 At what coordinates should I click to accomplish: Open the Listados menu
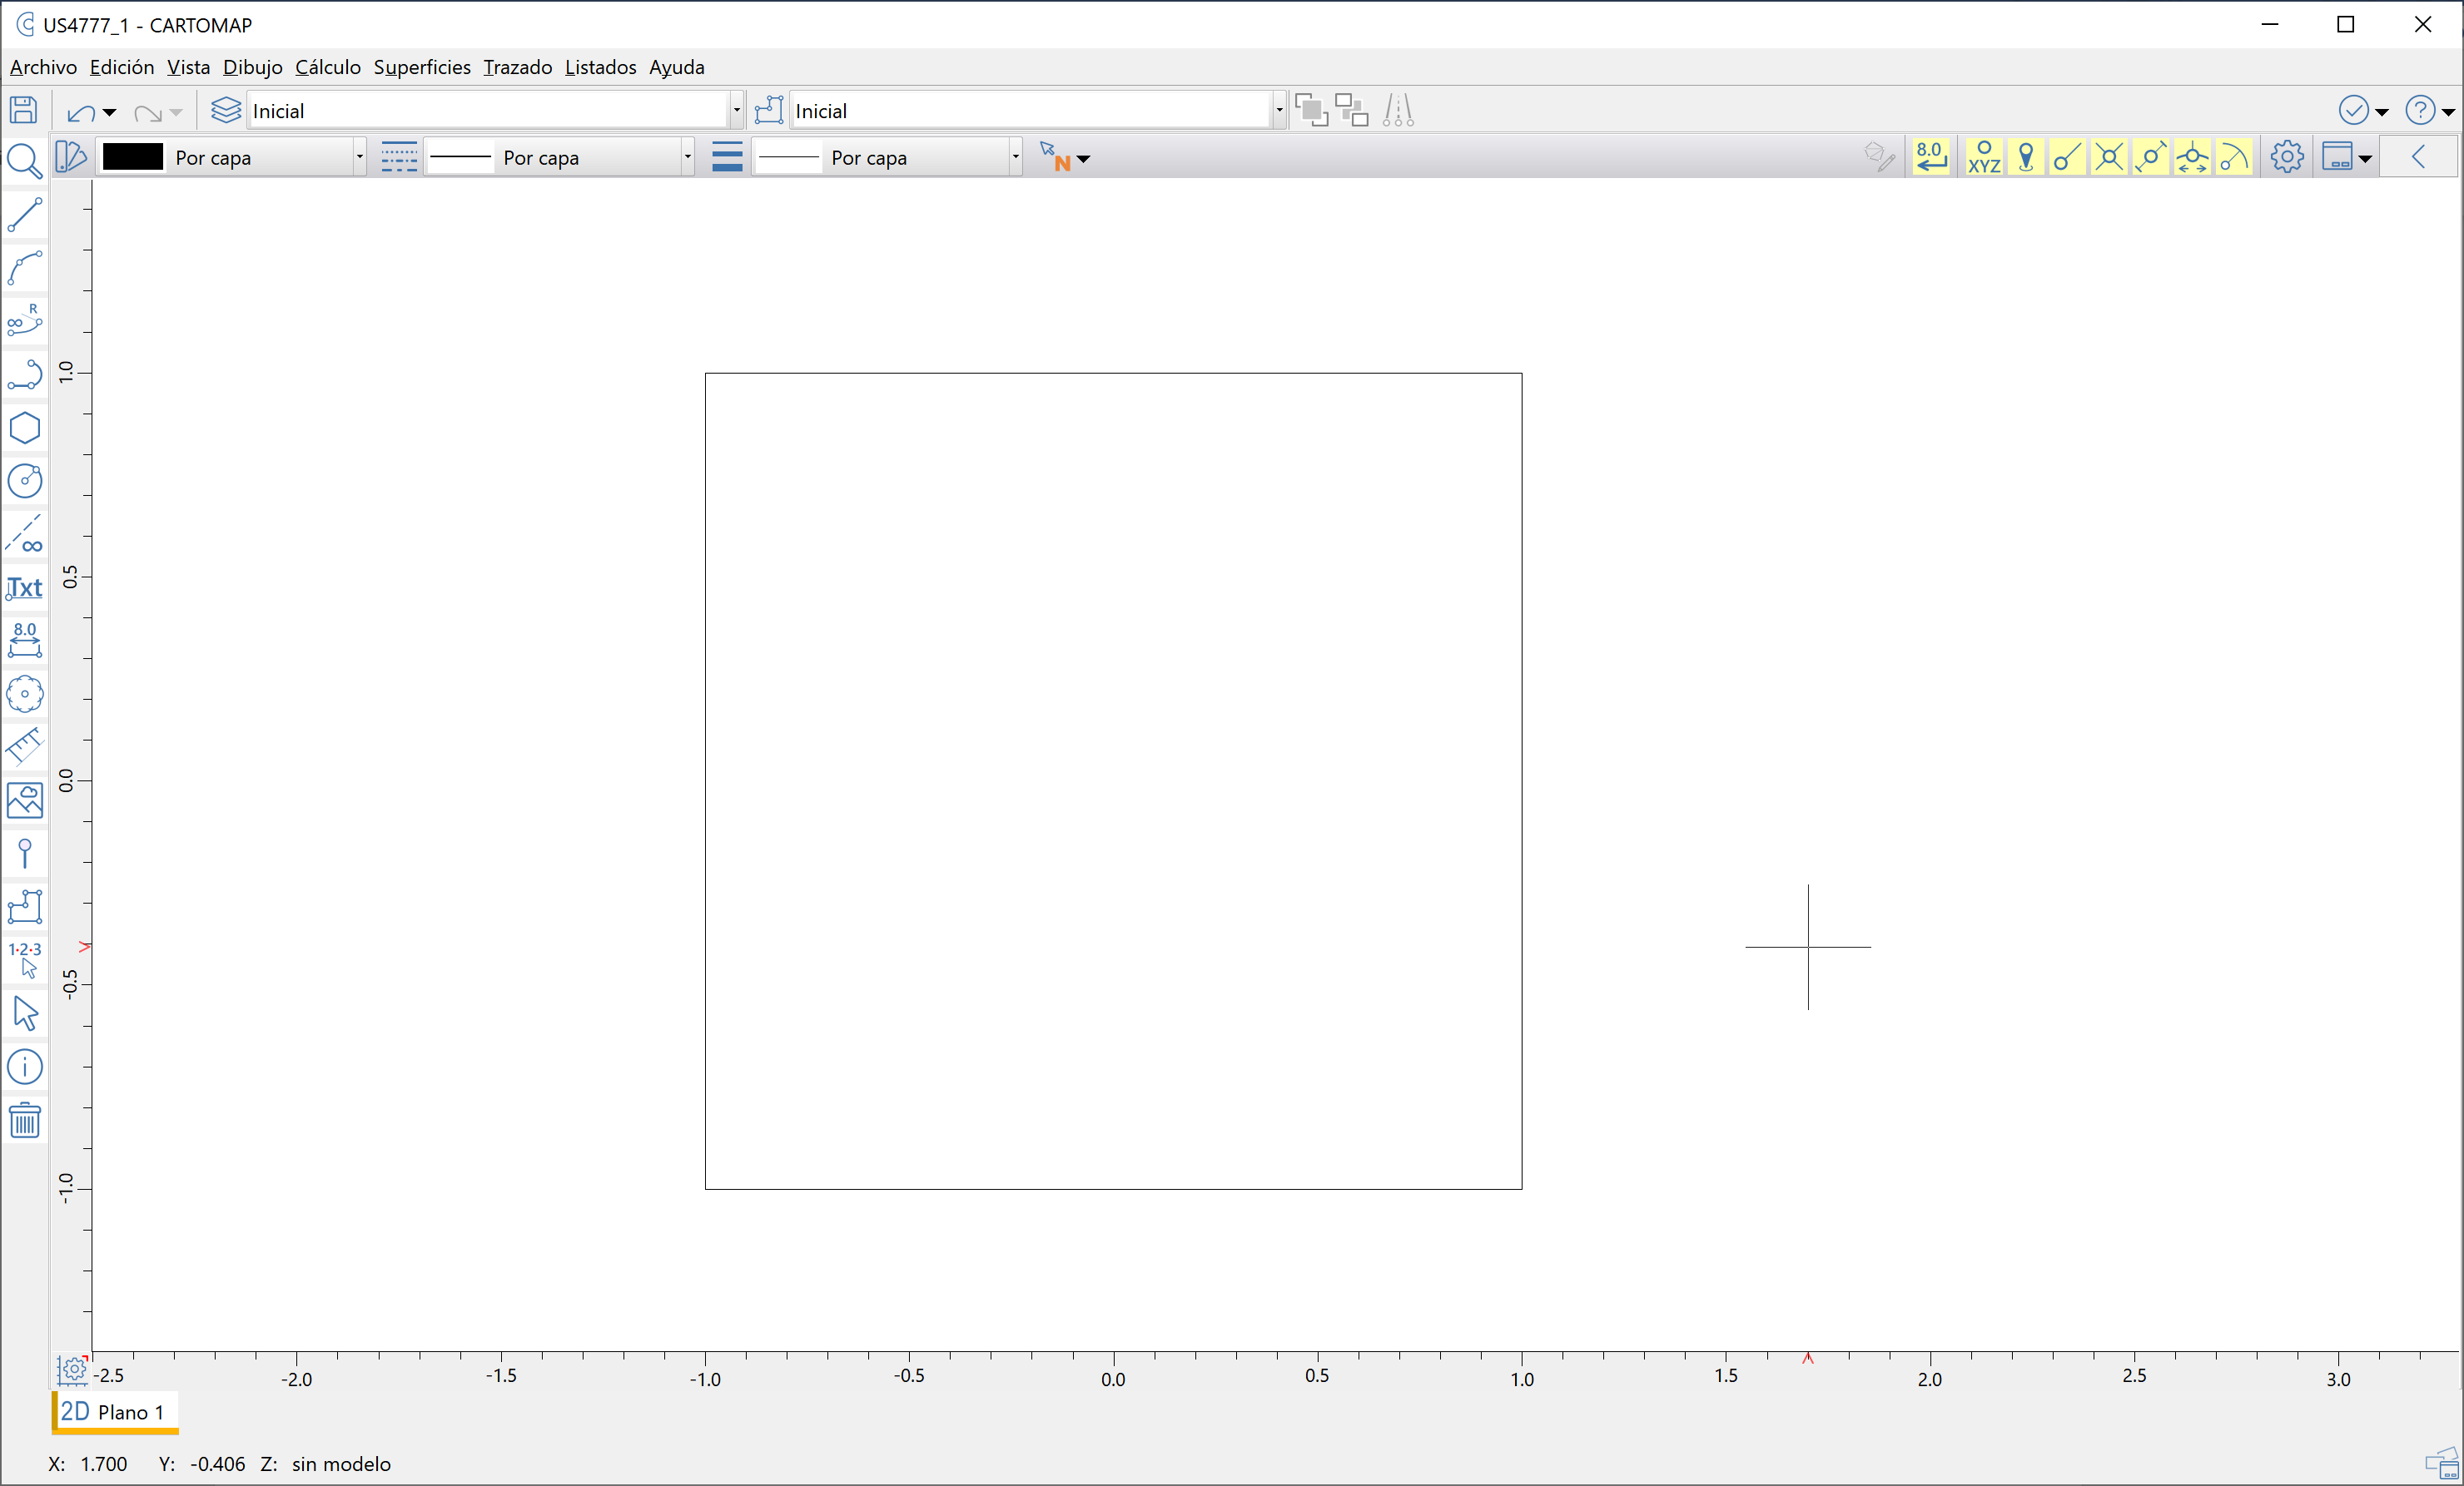tap(600, 67)
